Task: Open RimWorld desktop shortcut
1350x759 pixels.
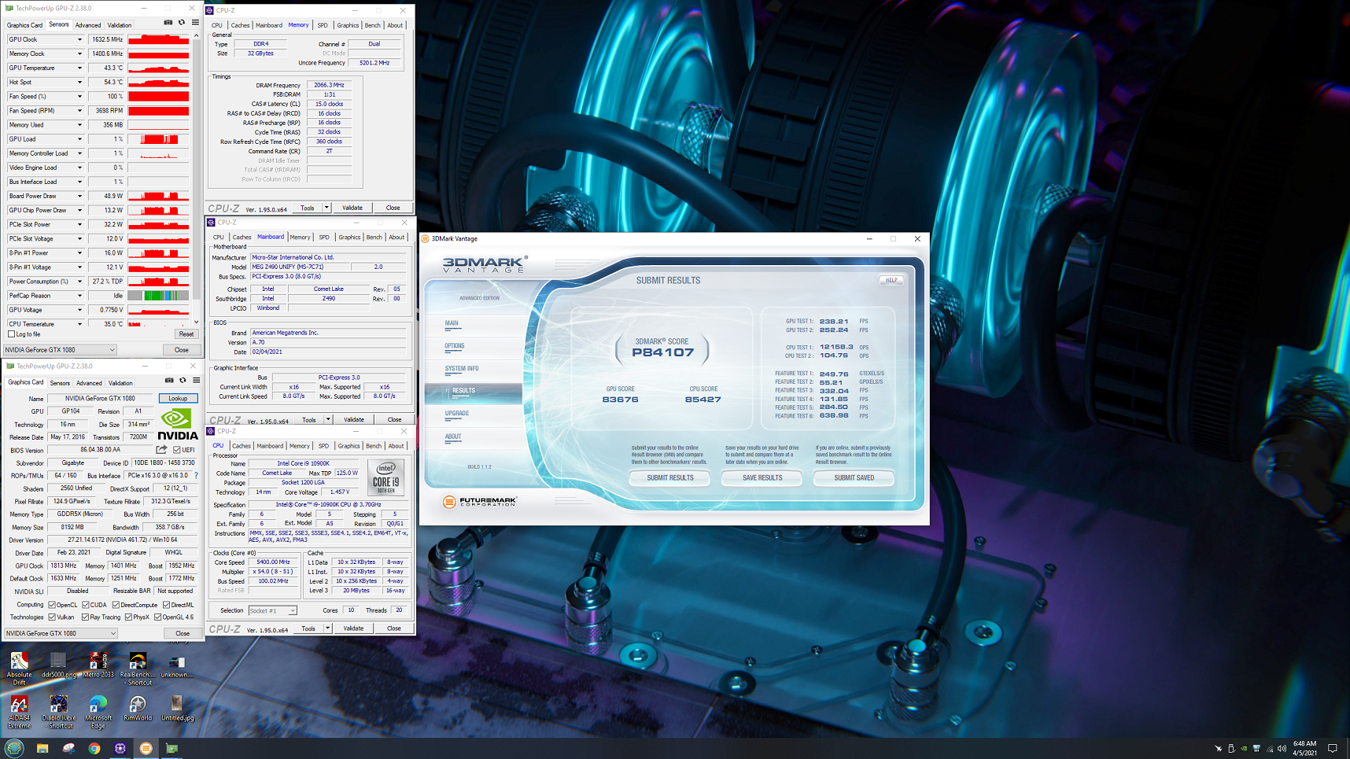Action: 138,709
